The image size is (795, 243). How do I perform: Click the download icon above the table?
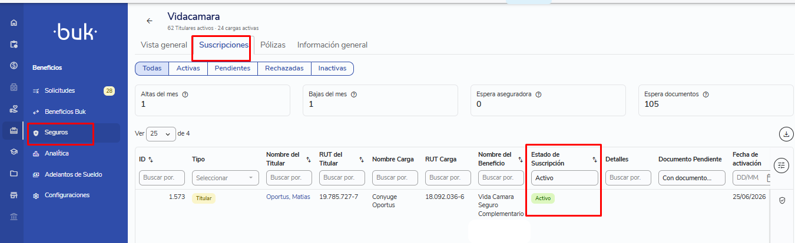786,134
